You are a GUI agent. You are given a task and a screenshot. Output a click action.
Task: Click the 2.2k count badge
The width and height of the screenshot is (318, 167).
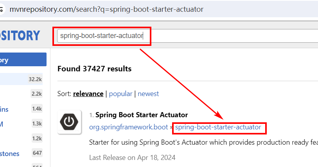pos(37,94)
